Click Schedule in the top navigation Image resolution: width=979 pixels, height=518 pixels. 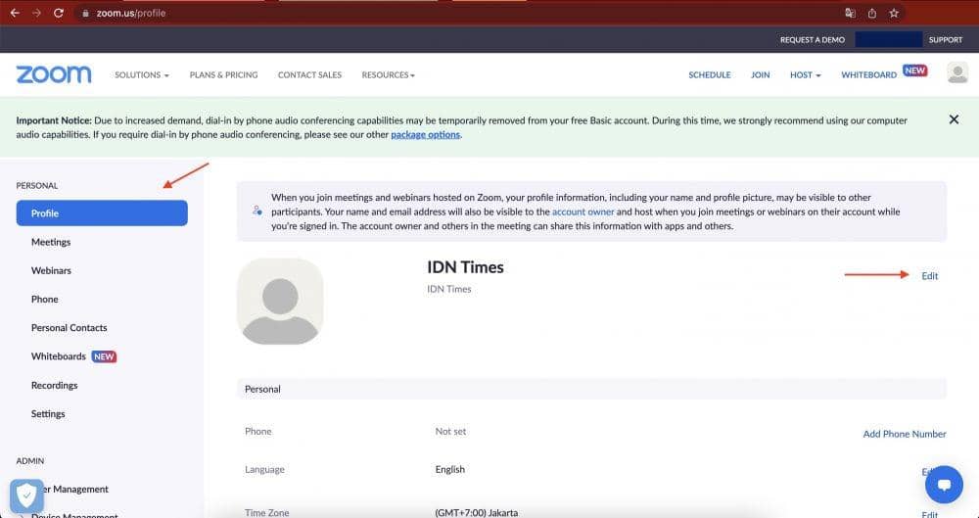pos(709,75)
